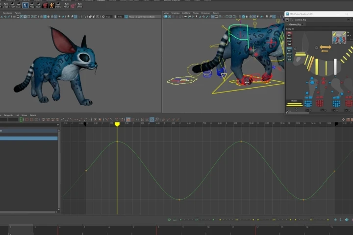Click the red character figure shelf icon
353x235 pixels.
[x=45, y=5]
